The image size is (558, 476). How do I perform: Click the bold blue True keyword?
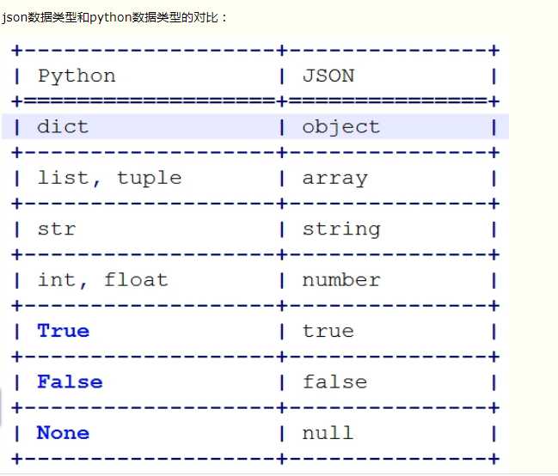pyautogui.click(x=63, y=331)
